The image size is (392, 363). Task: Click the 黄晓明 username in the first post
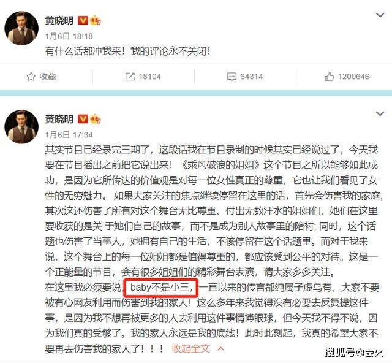click(59, 20)
